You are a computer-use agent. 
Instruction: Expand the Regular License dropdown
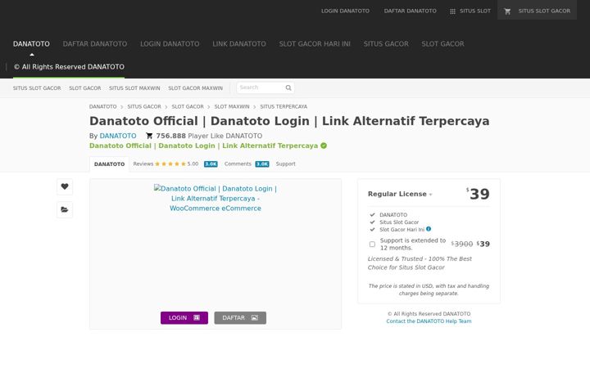click(400, 194)
